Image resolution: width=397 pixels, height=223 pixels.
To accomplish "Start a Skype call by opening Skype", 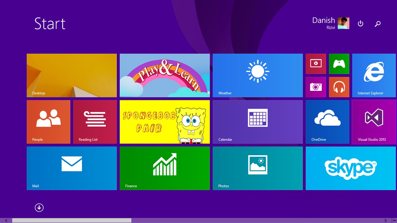I will coord(351,168).
